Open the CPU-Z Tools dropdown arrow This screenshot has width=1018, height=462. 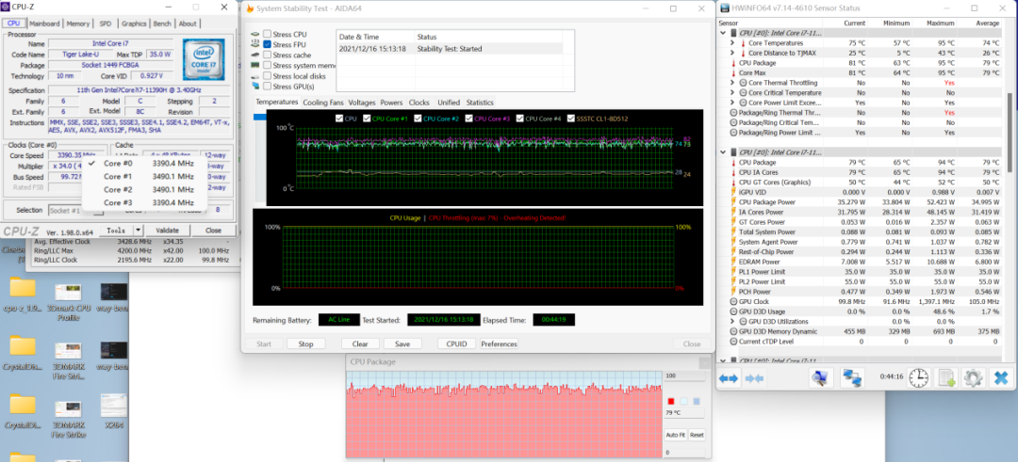138,230
